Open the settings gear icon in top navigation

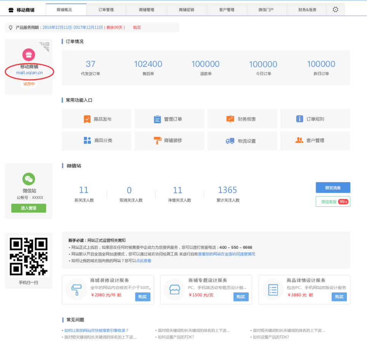click(335, 10)
